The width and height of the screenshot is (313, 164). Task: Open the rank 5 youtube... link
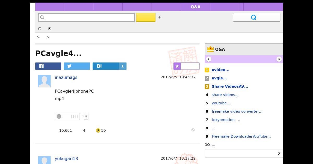point(221,103)
